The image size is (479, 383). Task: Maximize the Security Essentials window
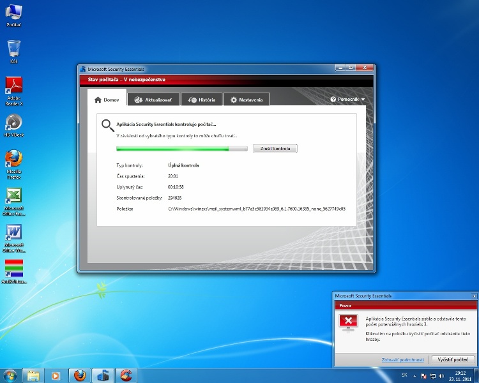[x=351, y=68]
